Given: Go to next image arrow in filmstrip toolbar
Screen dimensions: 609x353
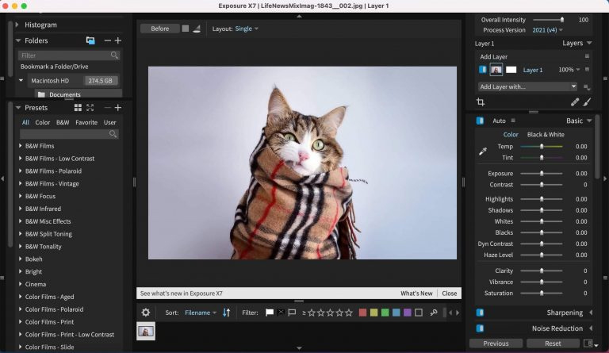Looking at the screenshot, I should pos(458,313).
